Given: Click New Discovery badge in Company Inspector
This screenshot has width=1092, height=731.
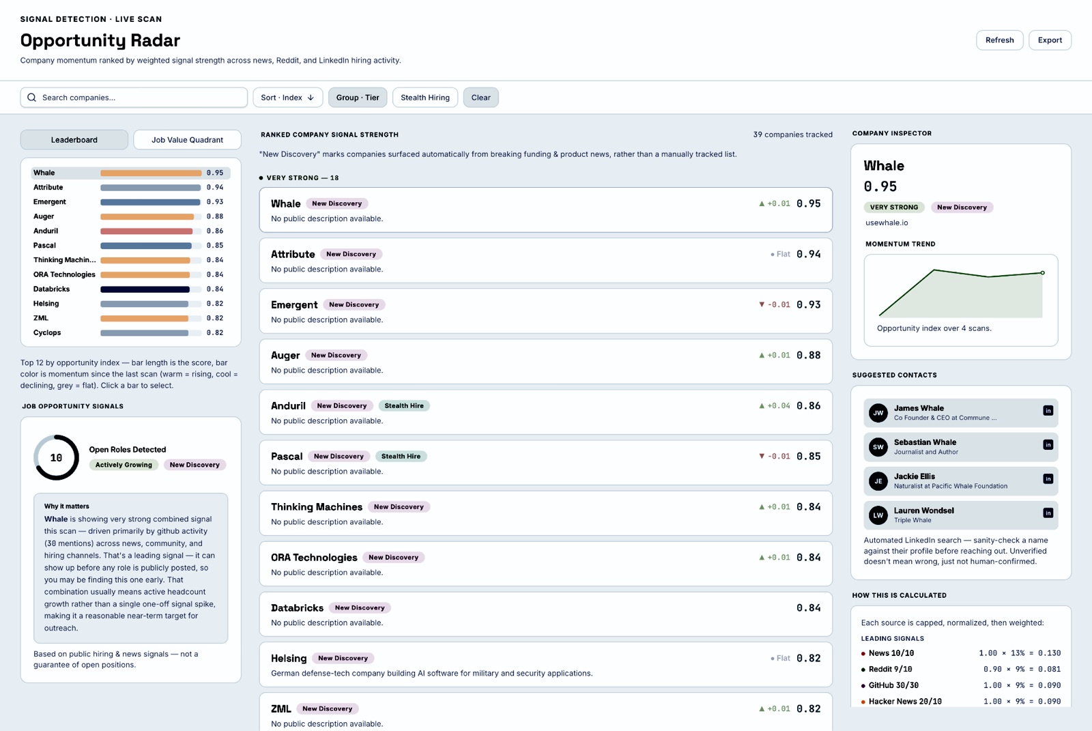Looking at the screenshot, I should point(962,207).
